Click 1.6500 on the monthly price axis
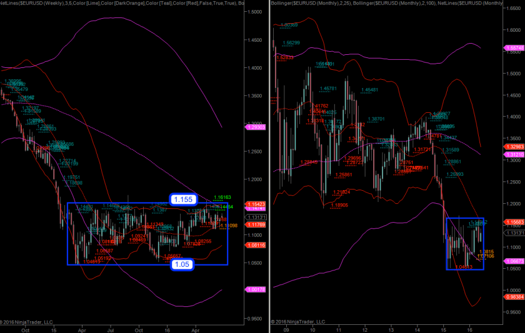 513,8
